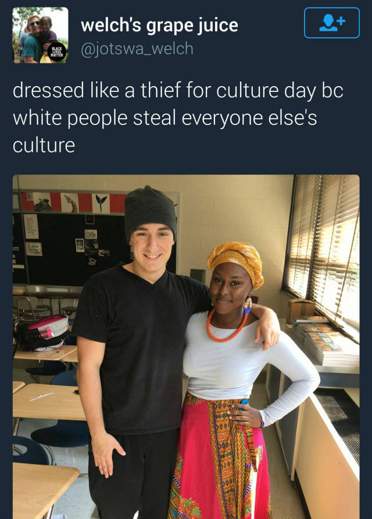Tap the pink patterned skirt in photo
The width and height of the screenshot is (372, 519).
pyautogui.click(x=220, y=456)
